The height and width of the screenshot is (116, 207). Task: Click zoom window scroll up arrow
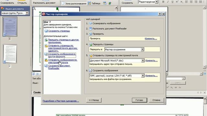(205, 98)
